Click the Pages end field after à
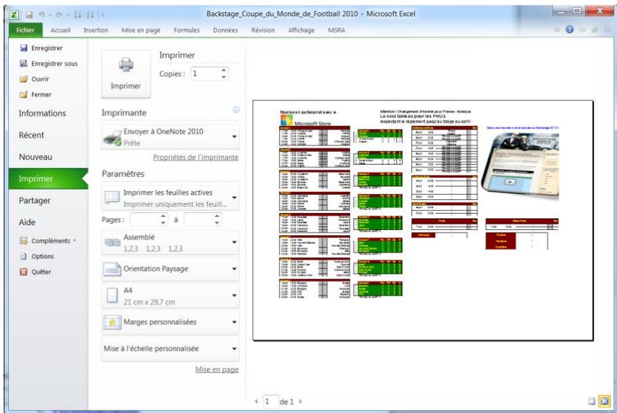This screenshot has height=413, width=617. pos(199,220)
